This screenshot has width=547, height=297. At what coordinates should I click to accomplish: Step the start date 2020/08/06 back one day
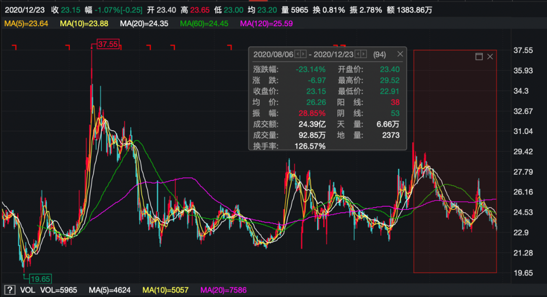(x=298, y=54)
